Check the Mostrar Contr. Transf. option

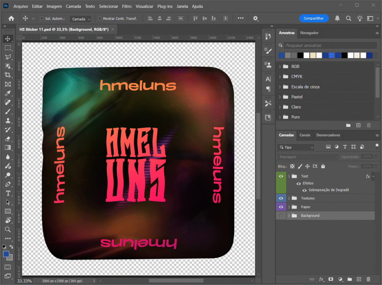(x=100, y=18)
